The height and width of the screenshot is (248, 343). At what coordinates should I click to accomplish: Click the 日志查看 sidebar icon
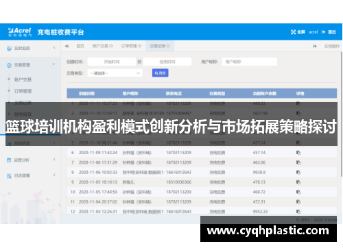[x=9, y=176]
